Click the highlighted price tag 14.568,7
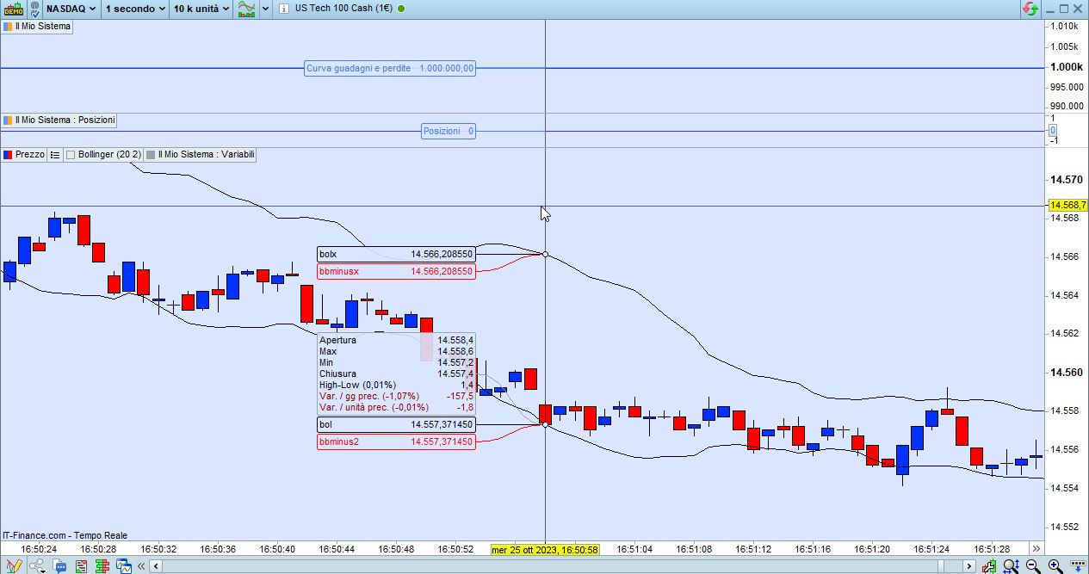 coord(1068,205)
